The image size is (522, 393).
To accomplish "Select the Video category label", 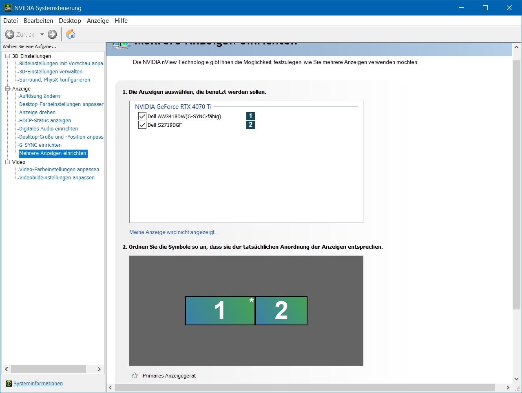I will click(19, 162).
